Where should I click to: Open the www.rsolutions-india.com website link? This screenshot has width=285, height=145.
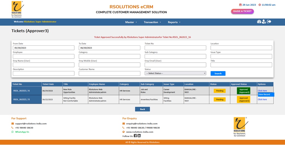139,132
